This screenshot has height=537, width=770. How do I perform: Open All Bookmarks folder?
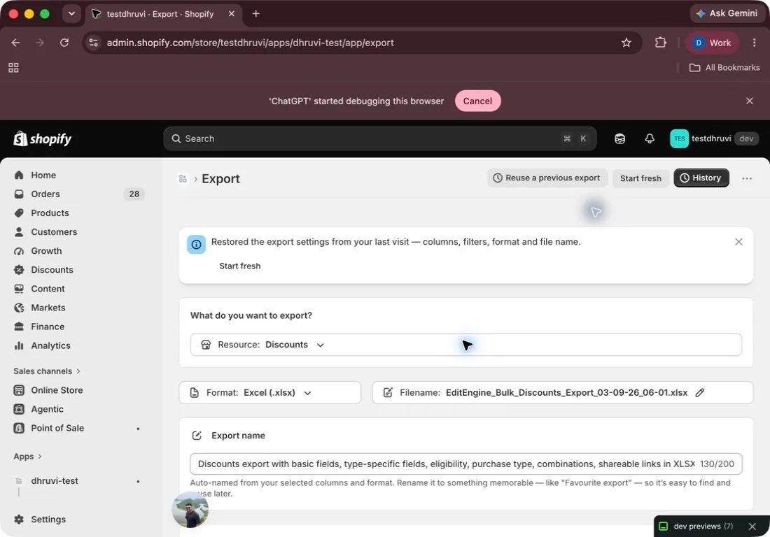tap(724, 68)
